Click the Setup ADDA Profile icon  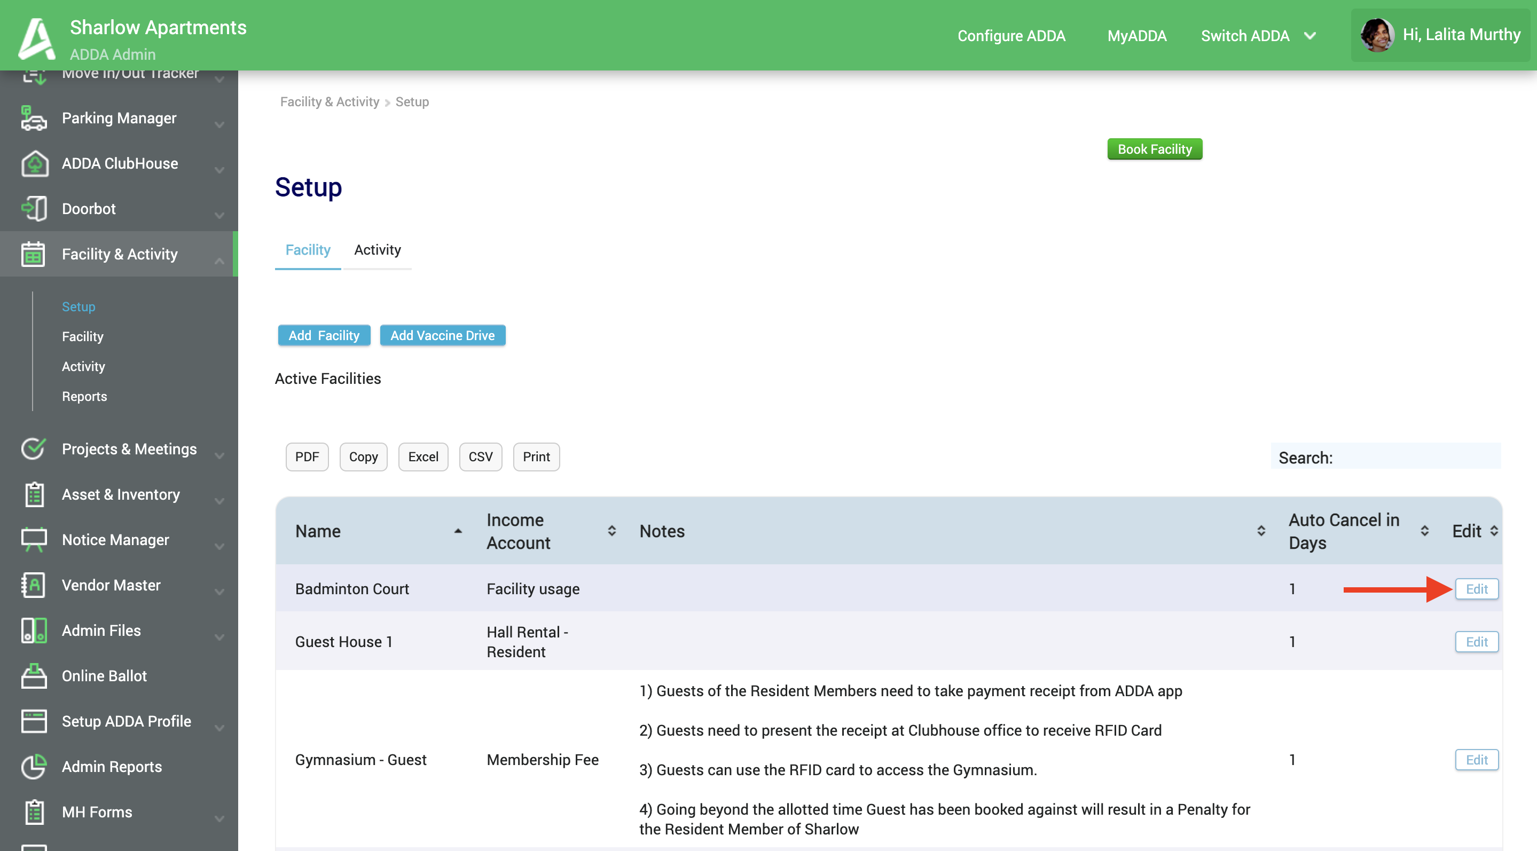34,721
